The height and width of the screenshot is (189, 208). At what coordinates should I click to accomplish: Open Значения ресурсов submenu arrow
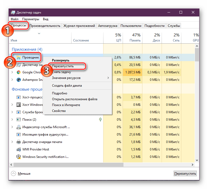click(x=108, y=78)
